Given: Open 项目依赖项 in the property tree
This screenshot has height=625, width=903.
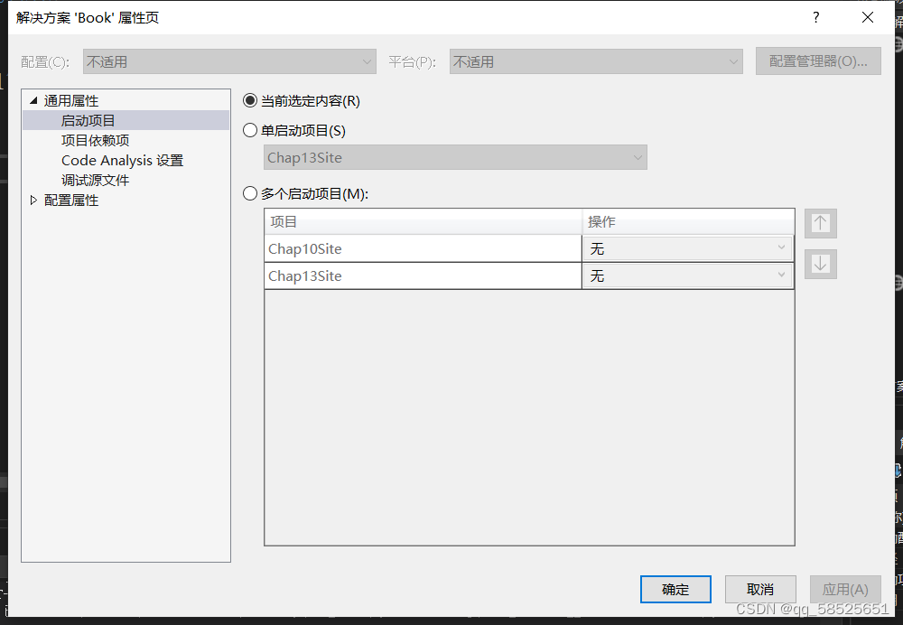Looking at the screenshot, I should pos(95,141).
